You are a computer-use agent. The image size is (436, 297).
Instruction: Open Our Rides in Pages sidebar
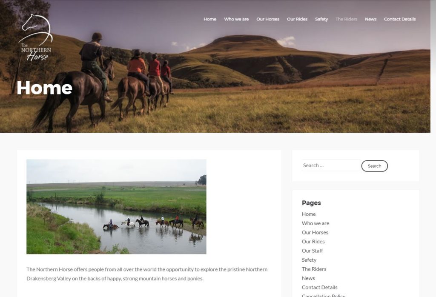(313, 242)
